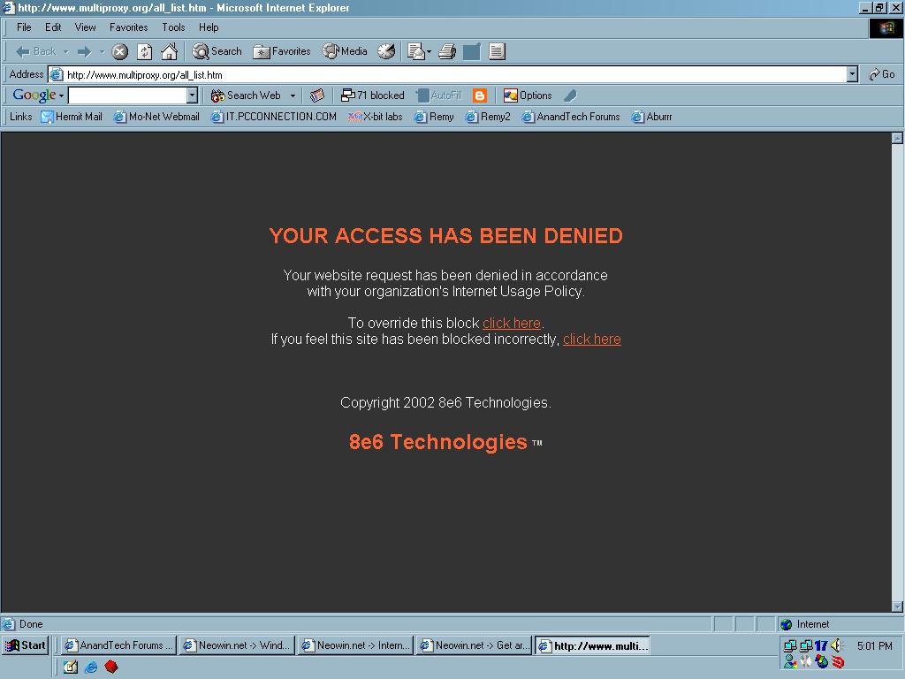The height and width of the screenshot is (679, 905).
Task: Open the Media pane
Action: [345, 51]
